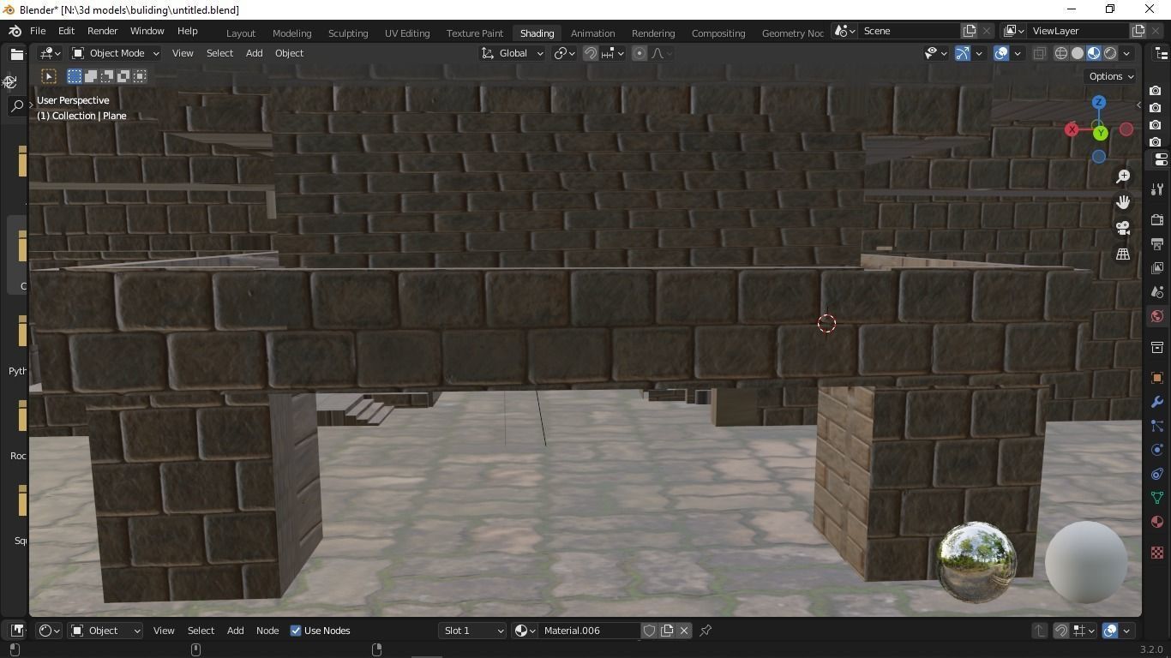Viewport: 1171px width, 658px height.
Task: Open the overlays options dropdown
Action: (1018, 53)
